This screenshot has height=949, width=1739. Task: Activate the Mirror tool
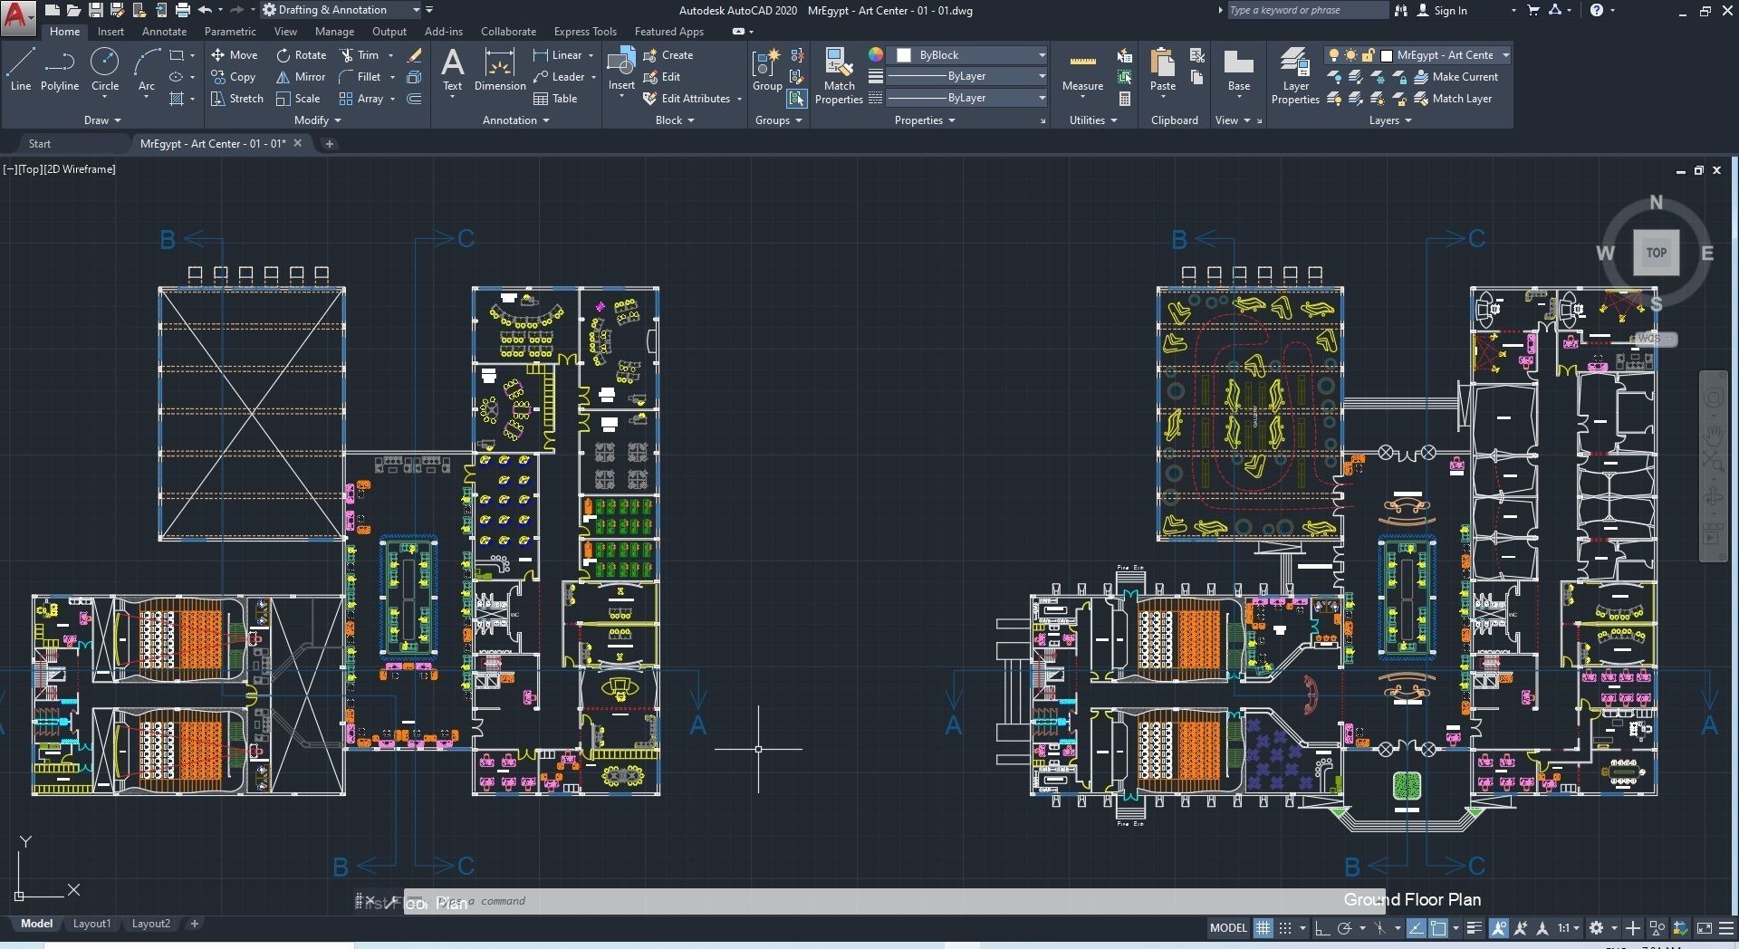pyautogui.click(x=301, y=77)
